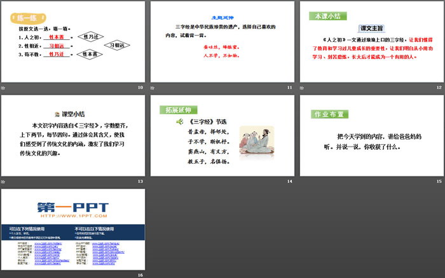Click the HTTP://WWW.1PPT.COM text on slide 16
Viewport: 445px width, 278px height.
(x=74, y=216)
